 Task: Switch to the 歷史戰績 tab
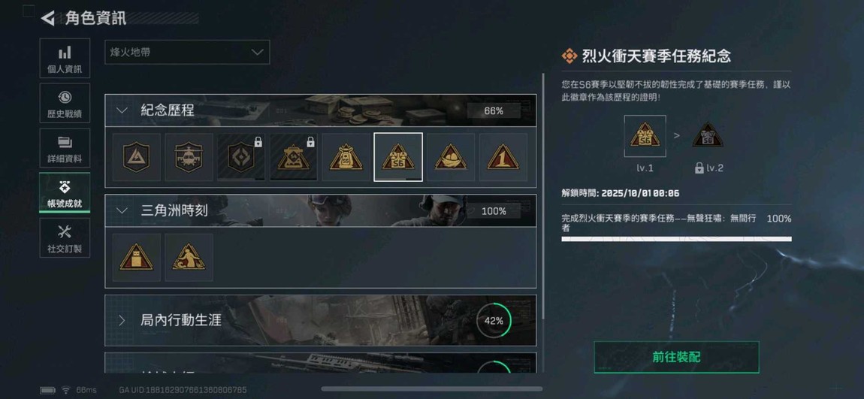click(x=65, y=103)
